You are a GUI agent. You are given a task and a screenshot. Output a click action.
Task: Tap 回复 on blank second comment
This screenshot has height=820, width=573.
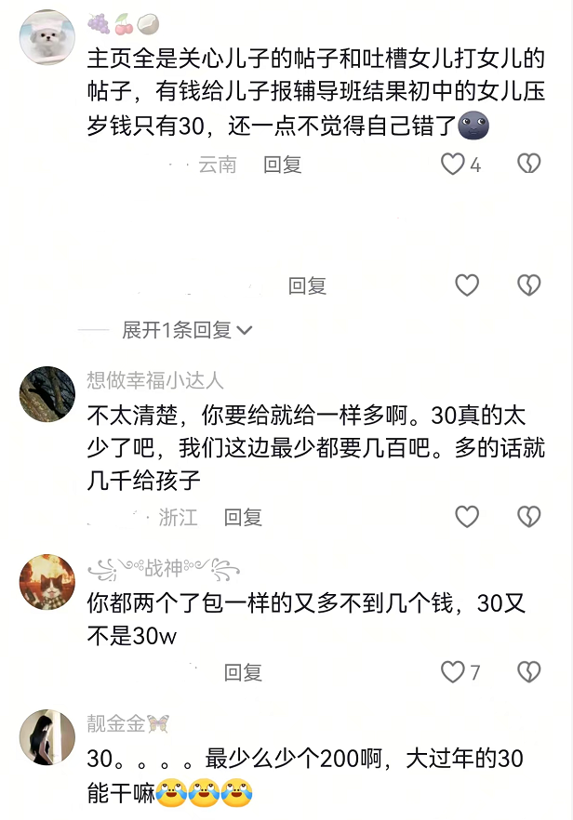(x=307, y=286)
